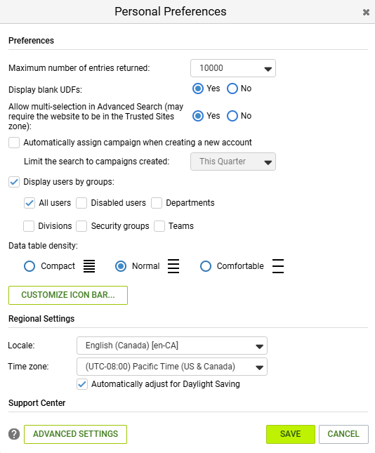This screenshot has width=375, height=453.
Task: Close the Personal Preferences dialog
Action: pos(366,12)
